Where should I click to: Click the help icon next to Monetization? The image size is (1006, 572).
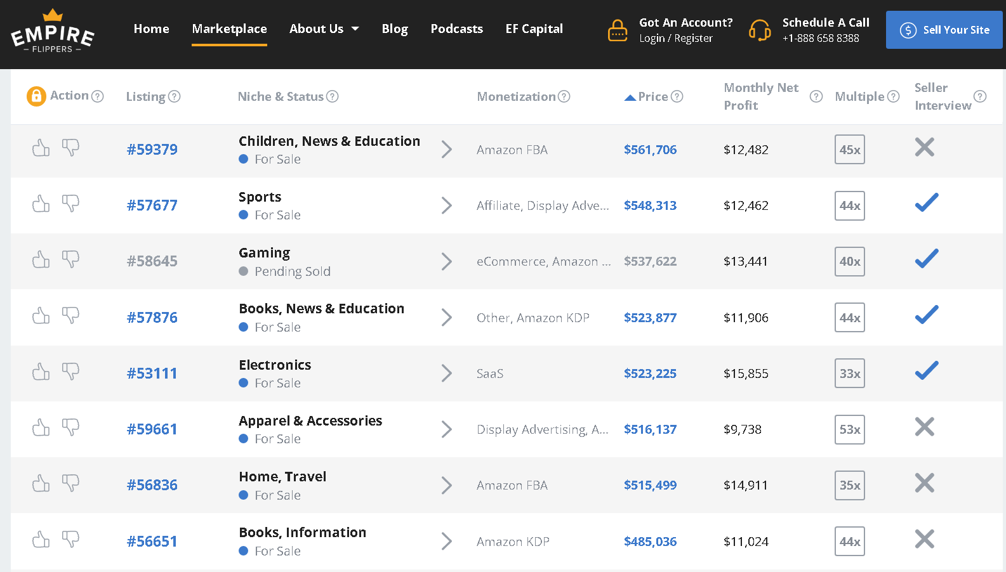[564, 96]
